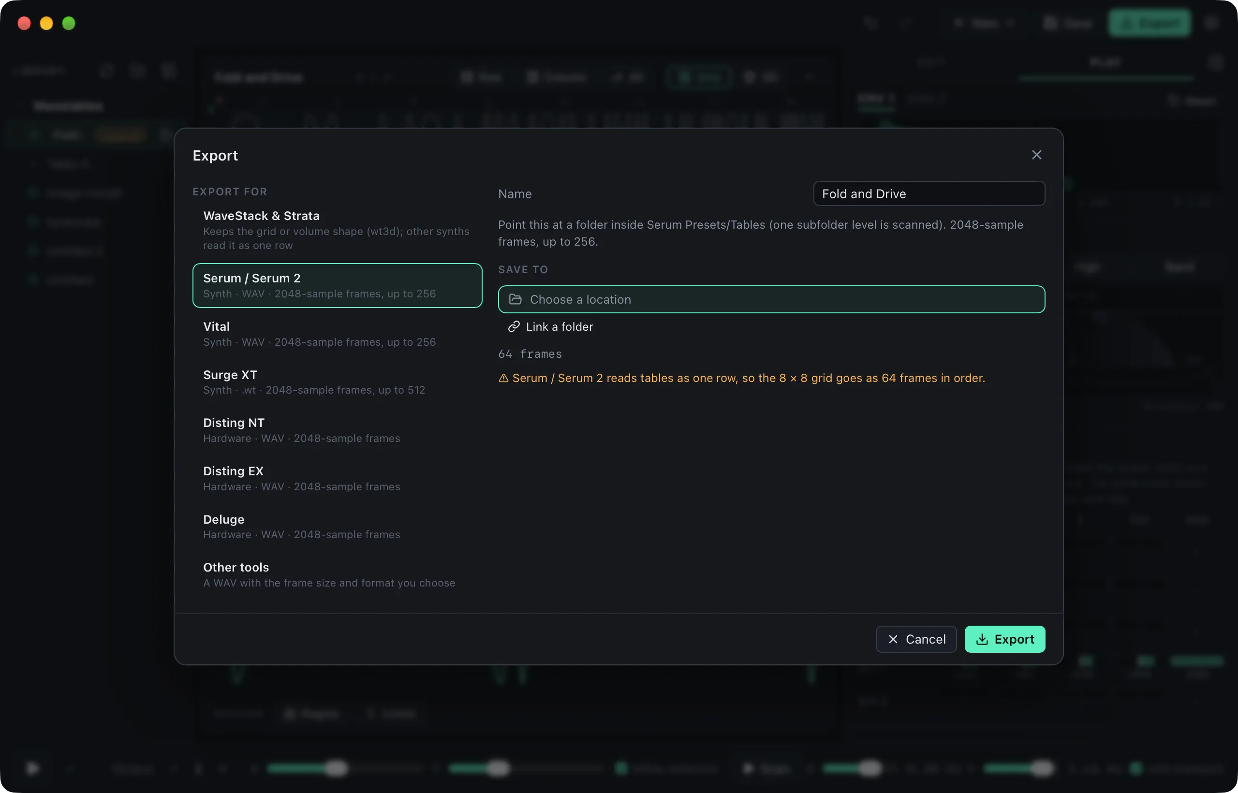The height and width of the screenshot is (793, 1238).
Task: Select Serum / Serum 2 export target
Action: (338, 285)
